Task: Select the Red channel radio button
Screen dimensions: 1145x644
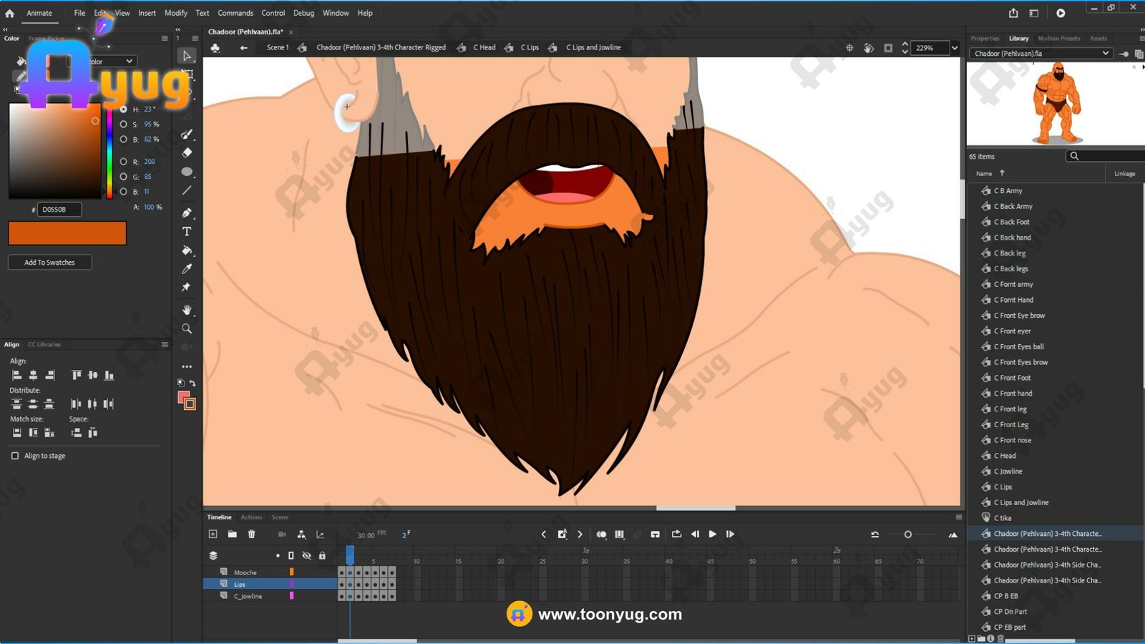Action: coord(124,162)
